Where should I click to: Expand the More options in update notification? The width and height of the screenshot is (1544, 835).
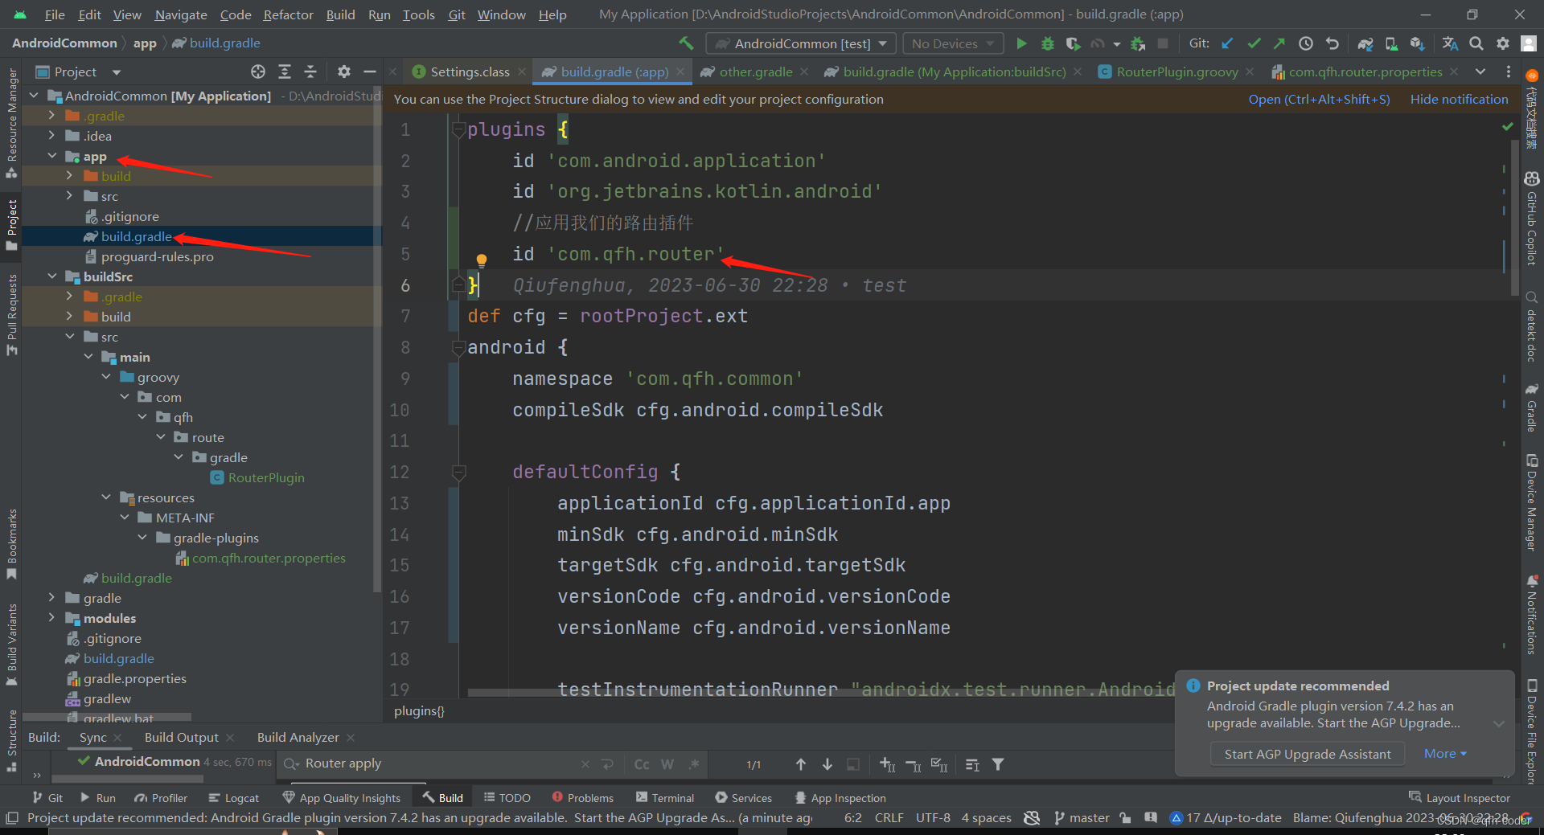coord(1445,754)
